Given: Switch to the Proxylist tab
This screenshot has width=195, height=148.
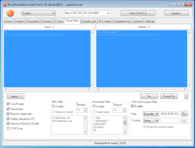Looking at the screenshot, I should point(19,21).
